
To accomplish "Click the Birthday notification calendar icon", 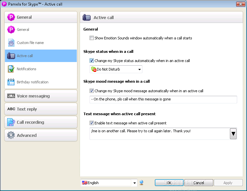I will (11, 82).
